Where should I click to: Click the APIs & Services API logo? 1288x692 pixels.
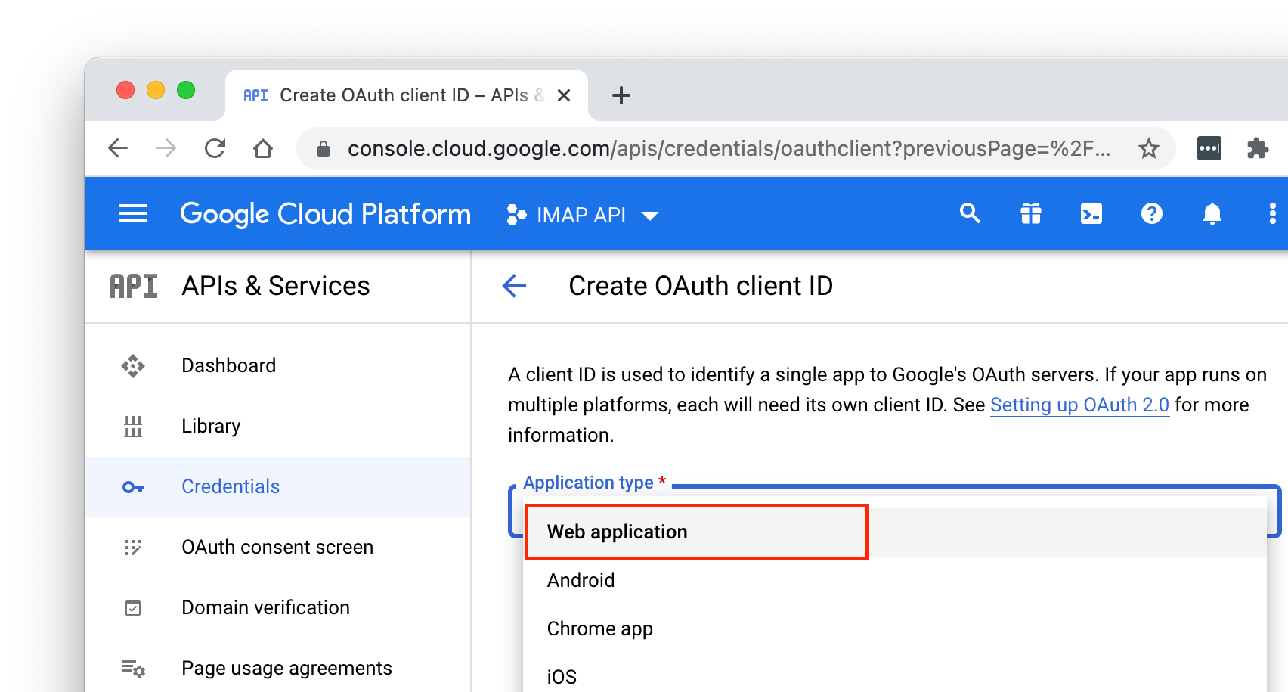[134, 286]
